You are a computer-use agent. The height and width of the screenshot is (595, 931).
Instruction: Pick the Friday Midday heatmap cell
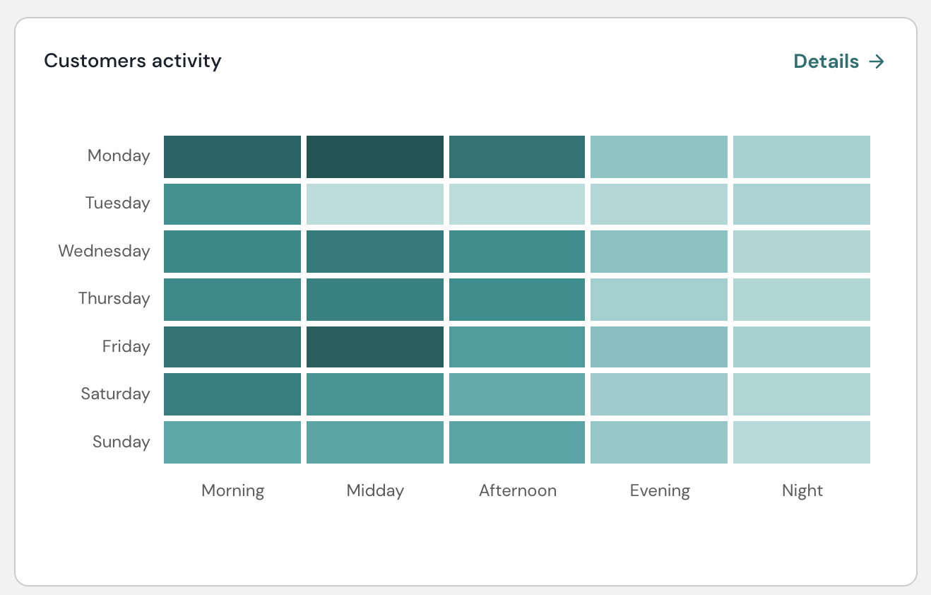375,347
